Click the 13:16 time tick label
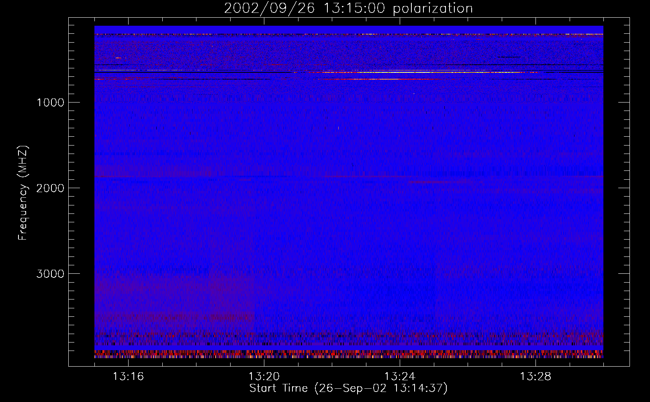 [128, 377]
